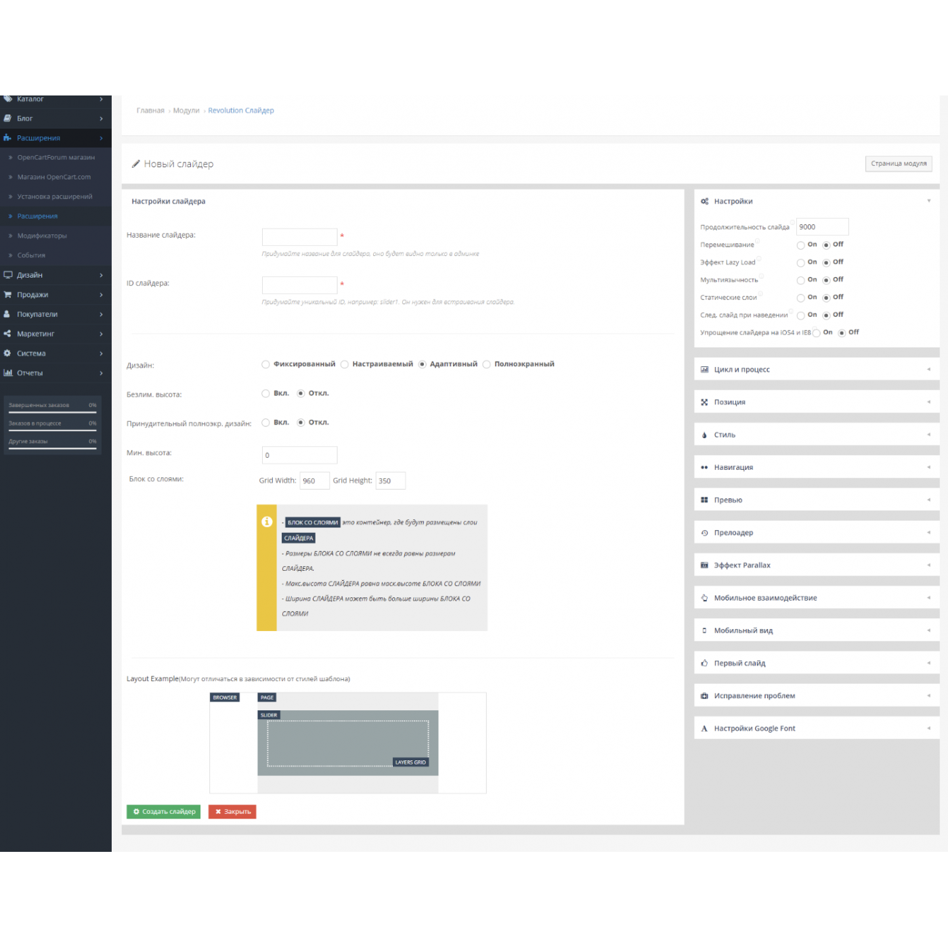Click the bar chart icon for Отчеты
The width and height of the screenshot is (948, 948).
pyautogui.click(x=7, y=373)
